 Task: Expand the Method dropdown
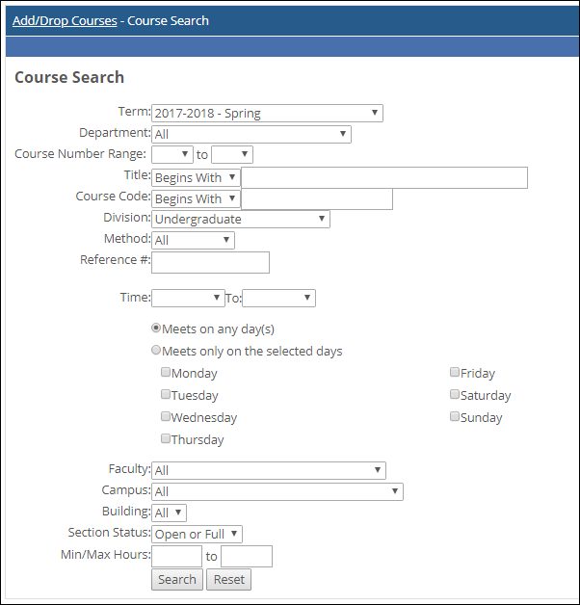[193, 240]
